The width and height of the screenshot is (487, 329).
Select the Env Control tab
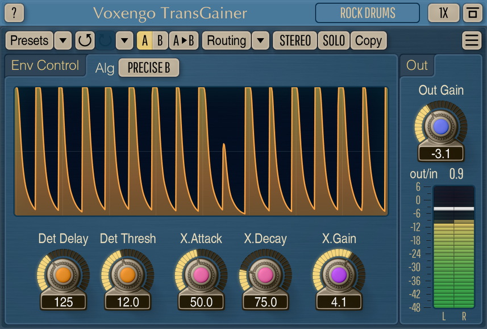(45, 65)
